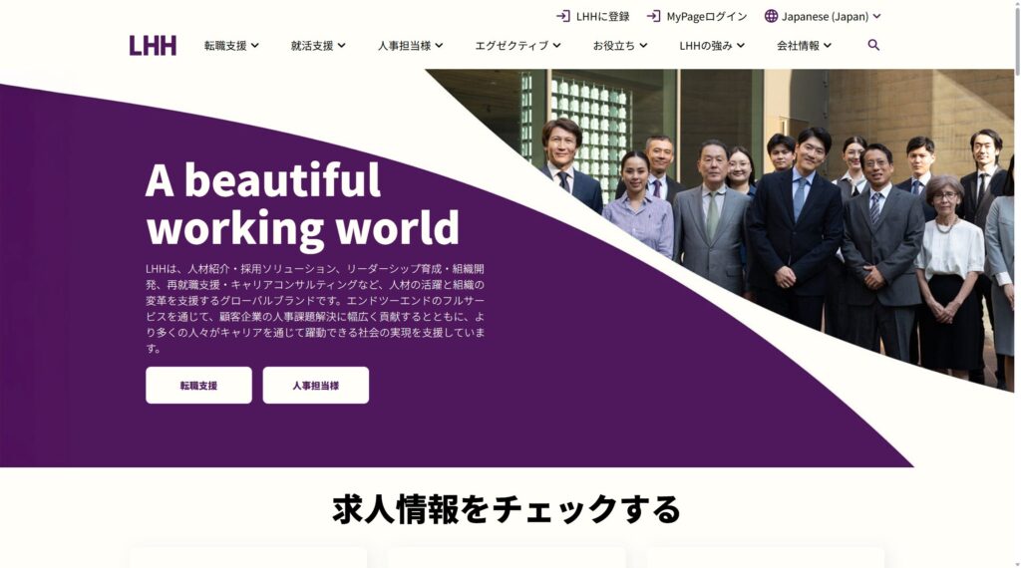Click the page vertical scrollbar
The height and width of the screenshot is (568, 1021).
click(1017, 284)
